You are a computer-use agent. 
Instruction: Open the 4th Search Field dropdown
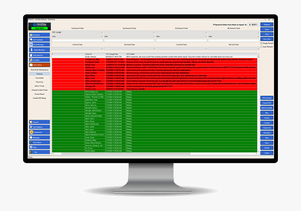click(x=233, y=32)
